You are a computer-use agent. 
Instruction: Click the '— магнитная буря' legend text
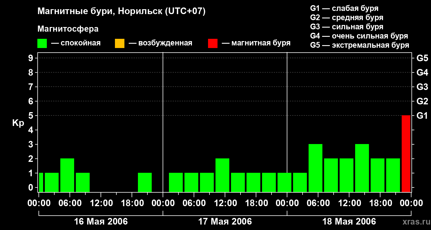(x=256, y=43)
